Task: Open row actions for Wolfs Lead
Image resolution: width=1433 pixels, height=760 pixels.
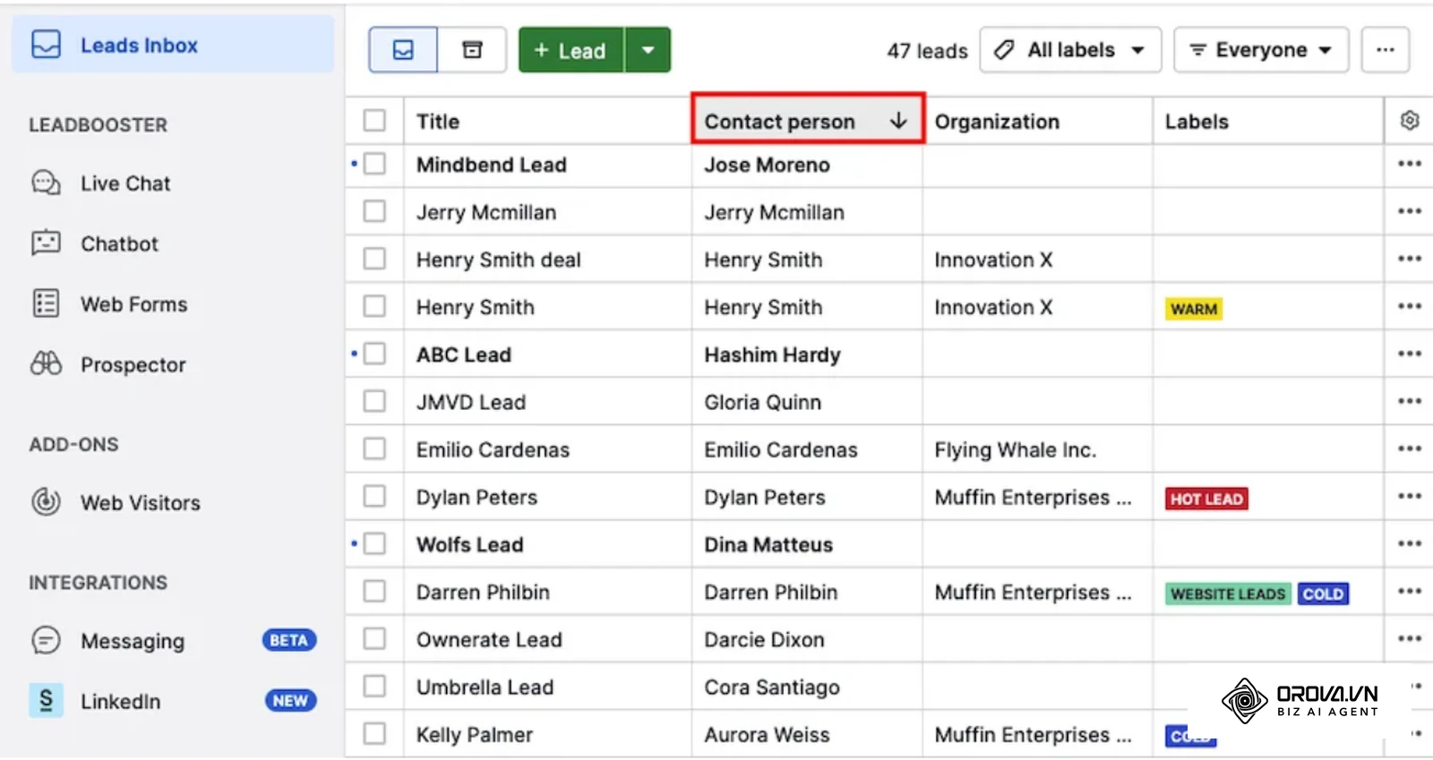Action: [1410, 543]
